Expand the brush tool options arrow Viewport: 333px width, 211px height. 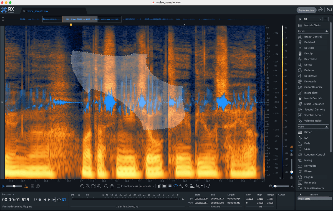pos(202,186)
